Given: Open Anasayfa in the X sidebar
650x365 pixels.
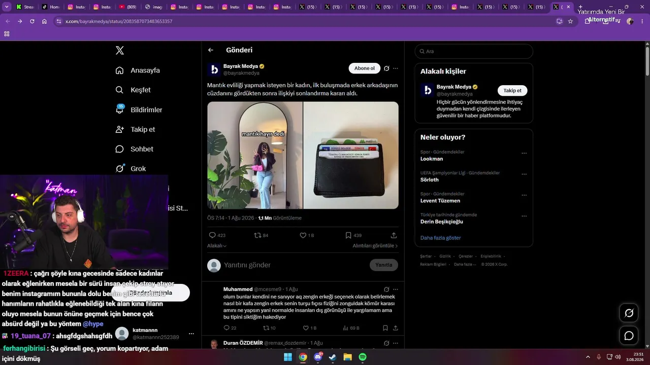Looking at the screenshot, I should click(138, 70).
